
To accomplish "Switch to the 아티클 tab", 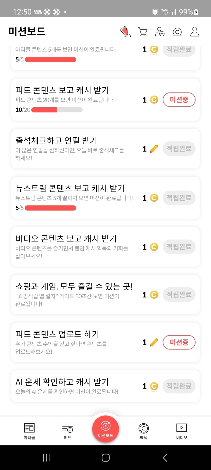I will (x=29, y=431).
